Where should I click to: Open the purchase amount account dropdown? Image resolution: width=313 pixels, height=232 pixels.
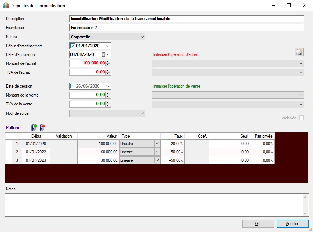(x=228, y=63)
